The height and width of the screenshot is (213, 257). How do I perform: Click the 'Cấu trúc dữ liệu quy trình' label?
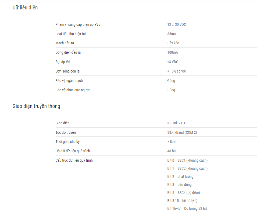click(74, 160)
